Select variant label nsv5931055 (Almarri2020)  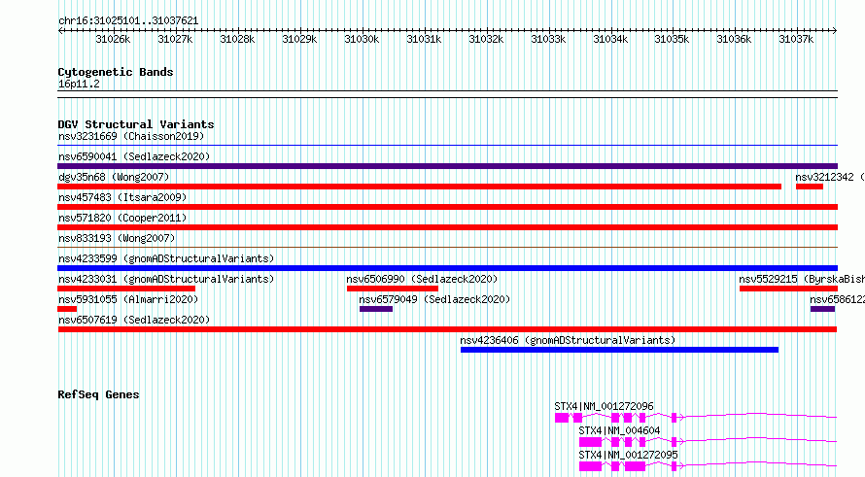tap(128, 299)
